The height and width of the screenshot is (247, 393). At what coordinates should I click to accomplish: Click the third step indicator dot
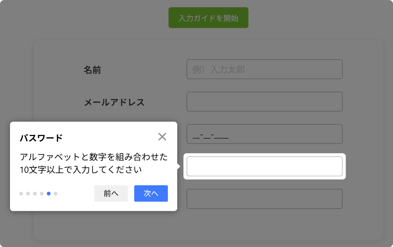[x=35, y=194]
